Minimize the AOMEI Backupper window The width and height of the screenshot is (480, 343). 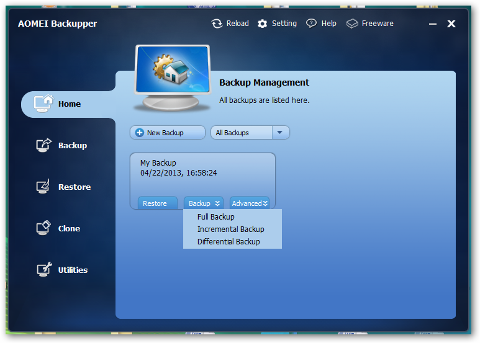[433, 24]
